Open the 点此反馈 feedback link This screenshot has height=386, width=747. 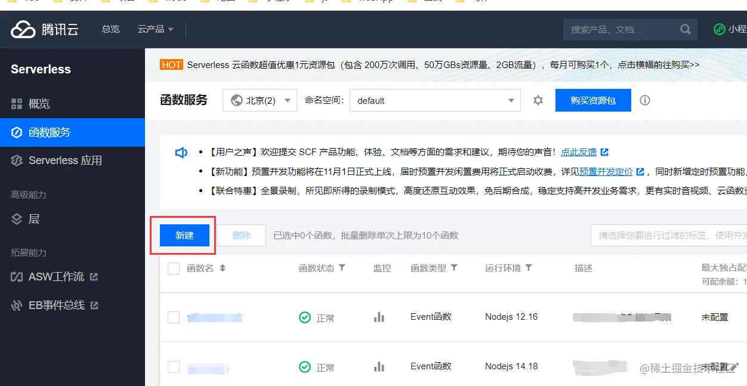point(579,152)
